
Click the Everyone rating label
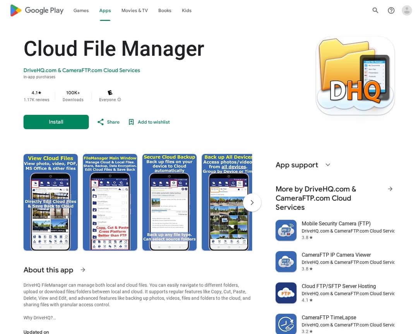(108, 100)
